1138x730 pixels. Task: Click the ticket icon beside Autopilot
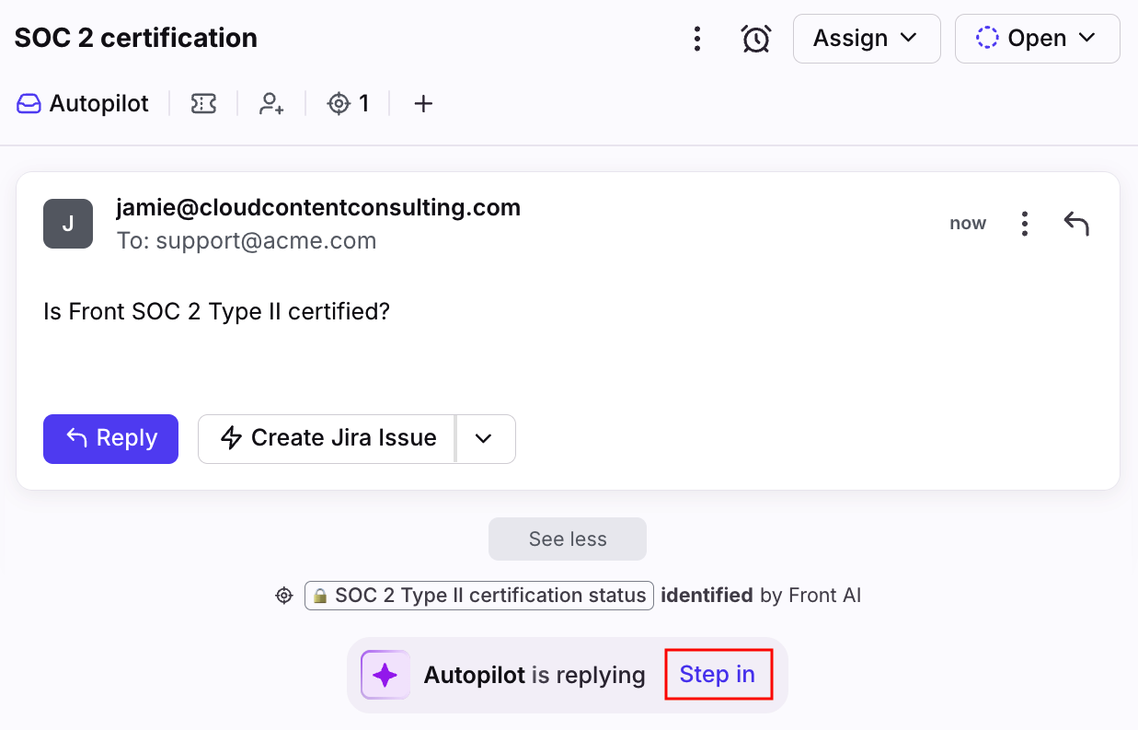(203, 104)
